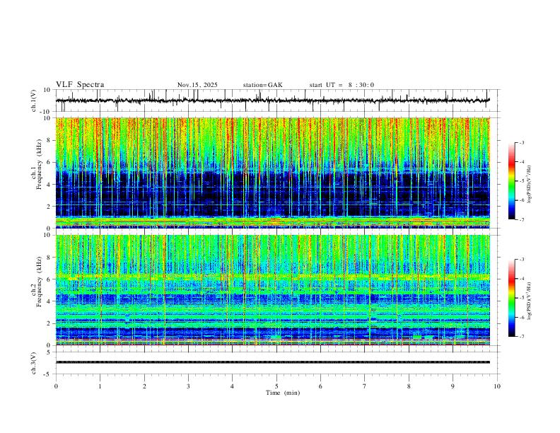The image size is (560, 433).
Task: Click the ch.2 "Frequency (kHz)" axis title
Action: click(x=39, y=282)
